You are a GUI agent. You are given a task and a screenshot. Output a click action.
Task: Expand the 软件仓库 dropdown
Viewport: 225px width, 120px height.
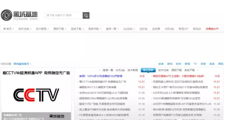click(25, 29)
